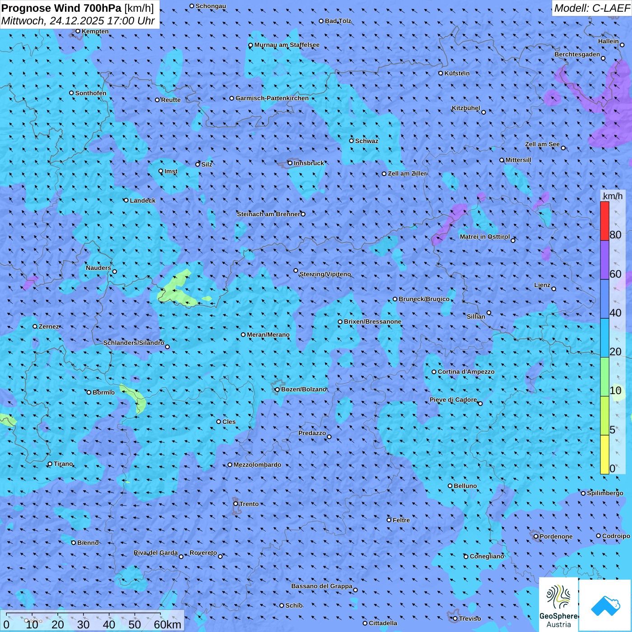Viewport: 632px width, 632px height.
Task: Click the Zell am See label
Action: pyautogui.click(x=542, y=144)
